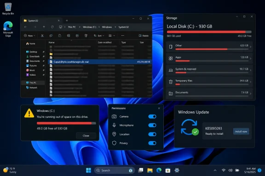The image size is (265, 176).
Task: Open Microsoft Edge desktop shortcut
Action: click(x=8, y=29)
